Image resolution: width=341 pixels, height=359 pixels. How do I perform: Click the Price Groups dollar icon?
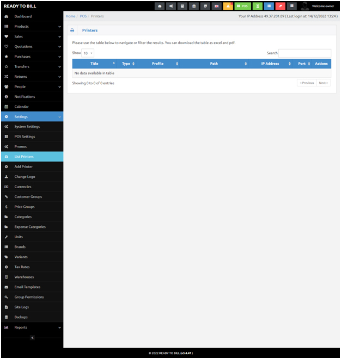click(7, 207)
